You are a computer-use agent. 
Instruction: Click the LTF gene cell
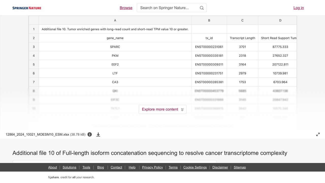click(x=115, y=73)
